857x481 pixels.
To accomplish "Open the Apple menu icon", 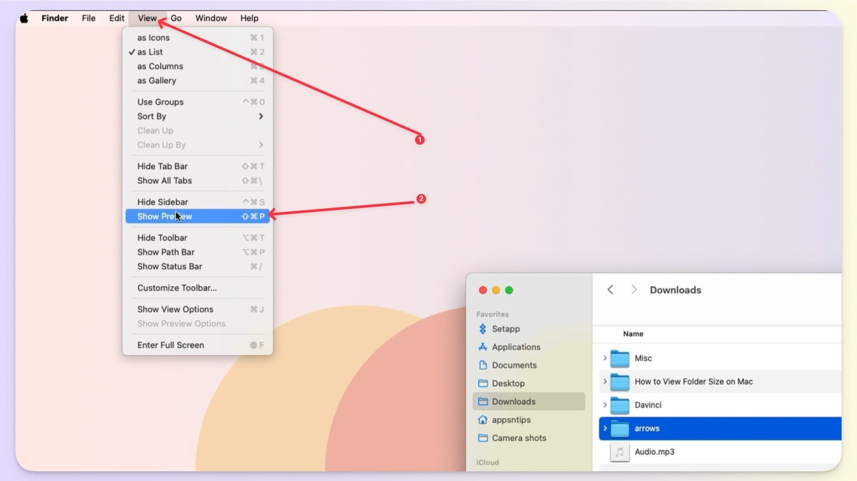I will click(24, 18).
